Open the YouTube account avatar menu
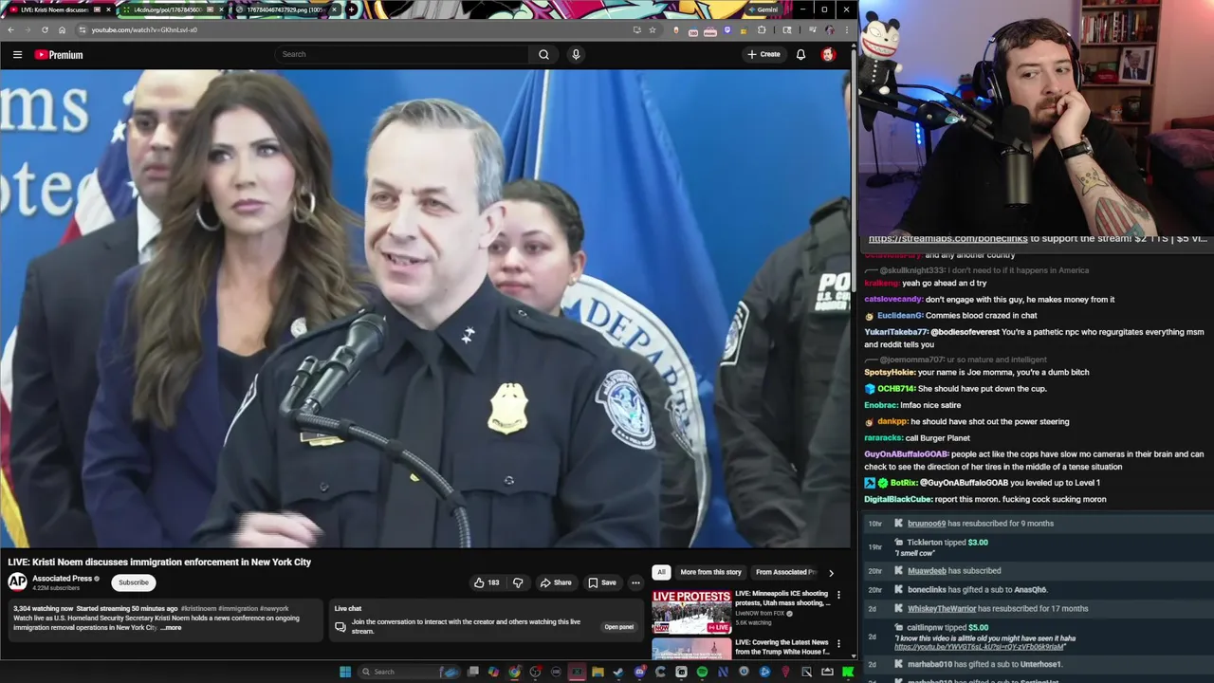This screenshot has height=683, width=1214. point(828,54)
